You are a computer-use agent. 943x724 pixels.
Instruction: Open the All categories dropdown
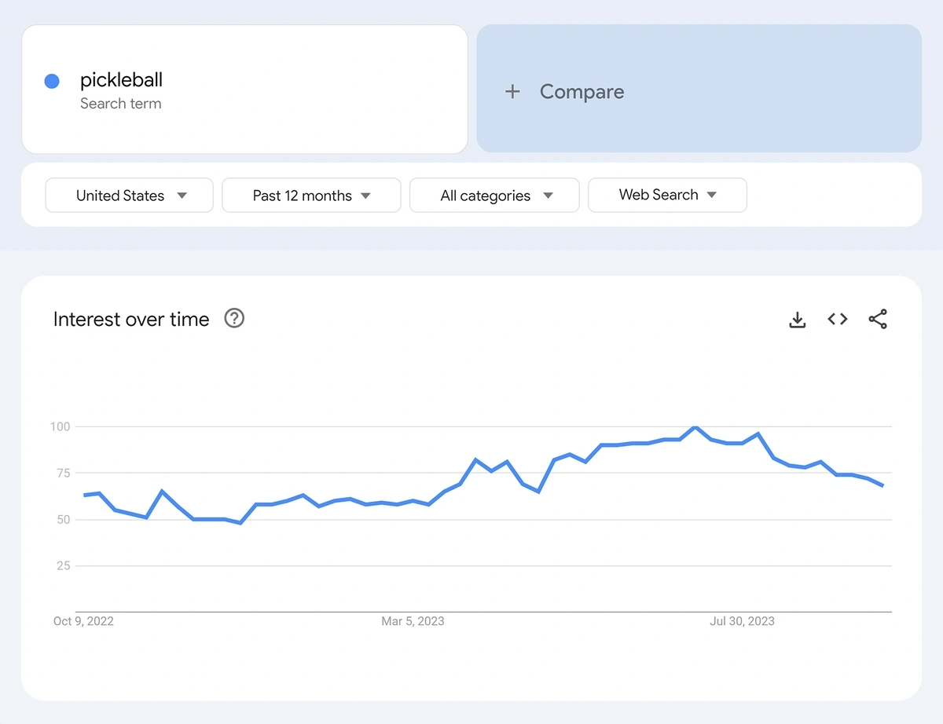click(x=494, y=196)
